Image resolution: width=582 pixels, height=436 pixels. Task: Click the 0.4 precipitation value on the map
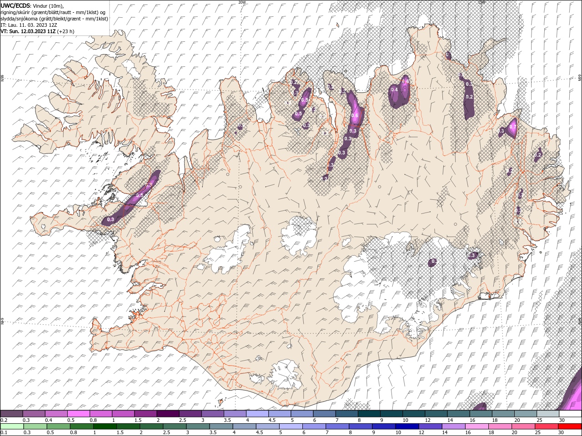pyautogui.click(x=394, y=90)
